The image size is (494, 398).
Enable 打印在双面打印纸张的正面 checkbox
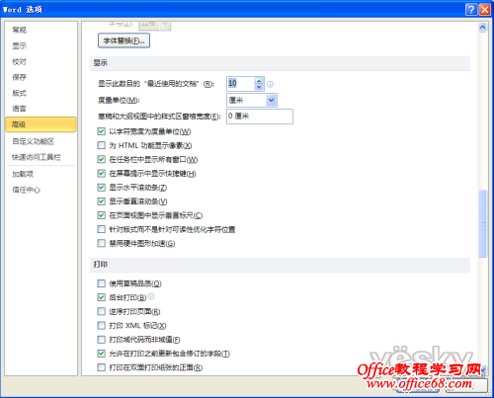[101, 367]
